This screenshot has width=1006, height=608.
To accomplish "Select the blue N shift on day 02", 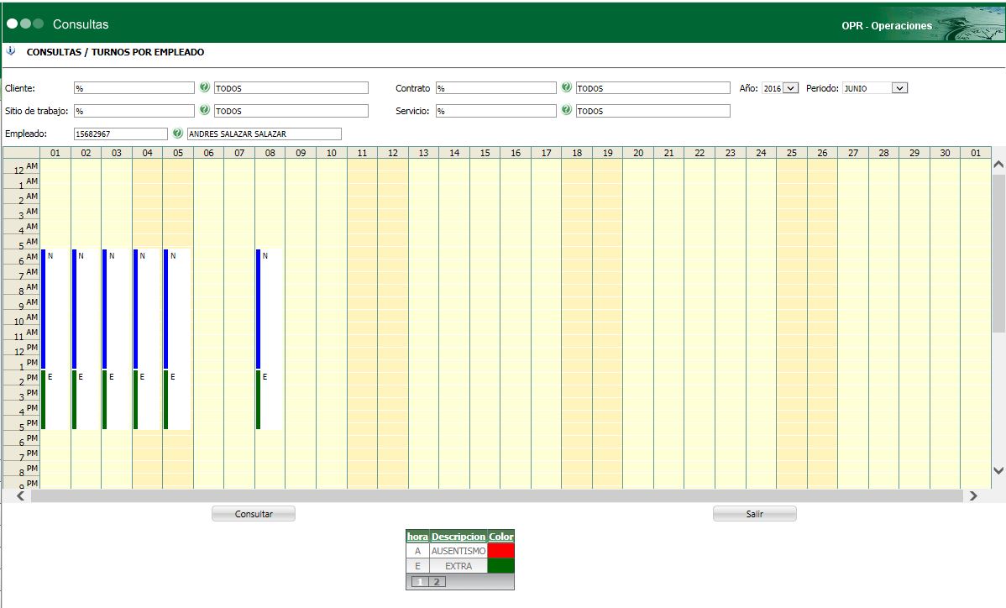I will point(86,309).
